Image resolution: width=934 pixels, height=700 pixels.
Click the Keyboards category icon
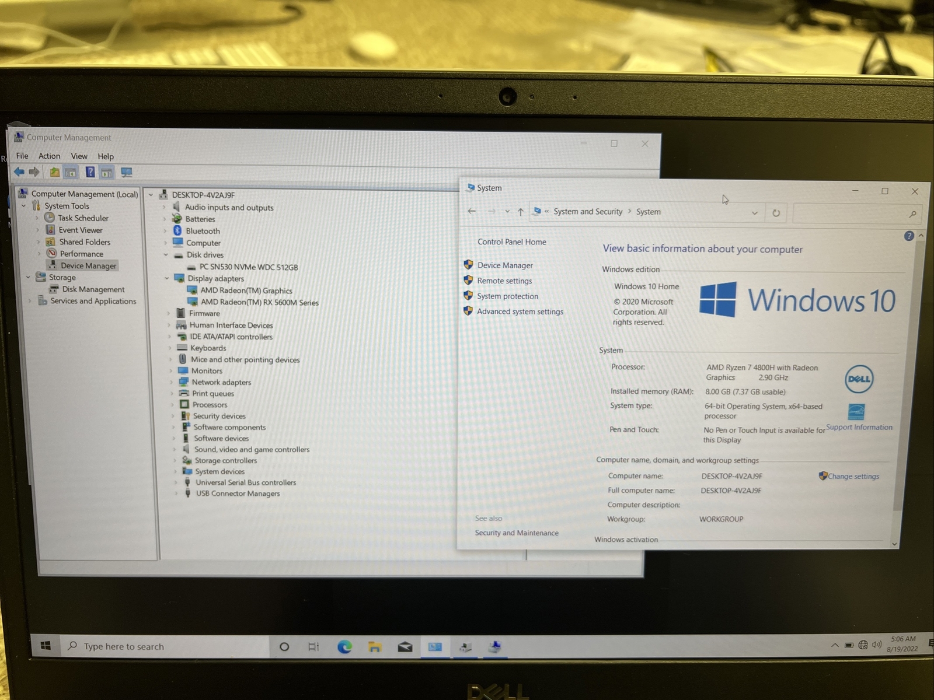182,348
